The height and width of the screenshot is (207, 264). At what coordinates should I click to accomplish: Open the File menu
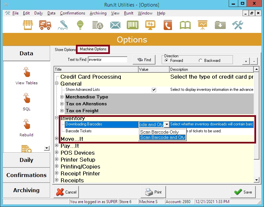[x=15, y=13]
